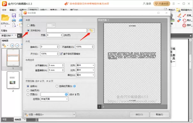193x123 pixels.
Task: Click the gear icon beside 设置 at dialog bottom
Action: [x=26, y=115]
